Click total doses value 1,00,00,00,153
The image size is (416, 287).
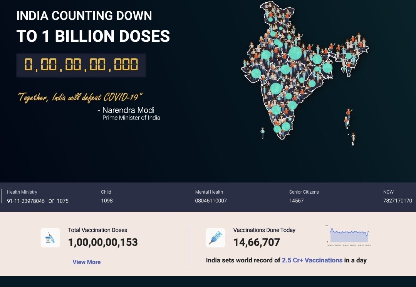103,242
